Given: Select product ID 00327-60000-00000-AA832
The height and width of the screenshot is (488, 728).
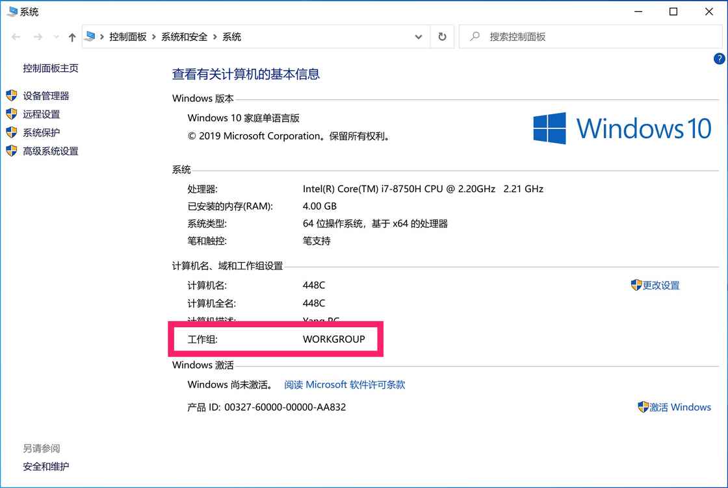Looking at the screenshot, I should [285, 408].
